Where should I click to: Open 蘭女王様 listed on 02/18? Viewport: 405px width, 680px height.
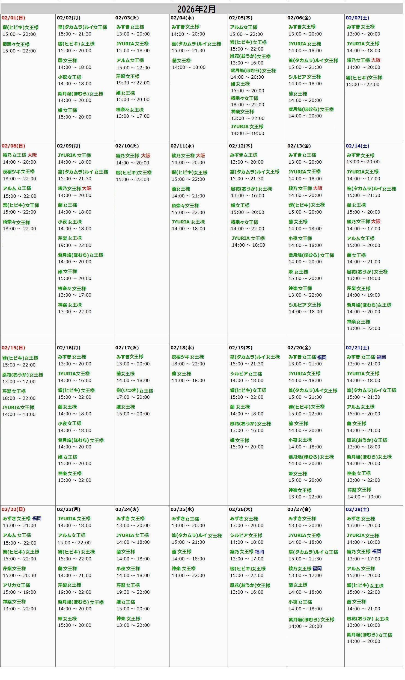pos(181,374)
